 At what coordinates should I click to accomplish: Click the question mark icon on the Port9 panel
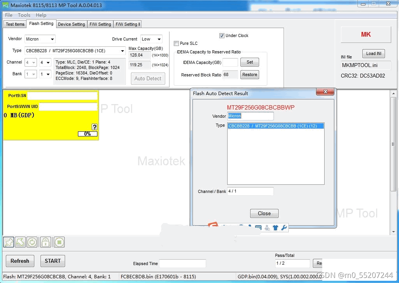(x=94, y=127)
